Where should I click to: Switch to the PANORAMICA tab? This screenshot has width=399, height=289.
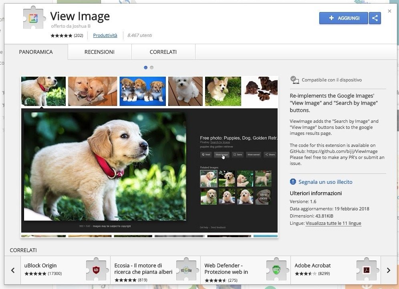[36, 52]
